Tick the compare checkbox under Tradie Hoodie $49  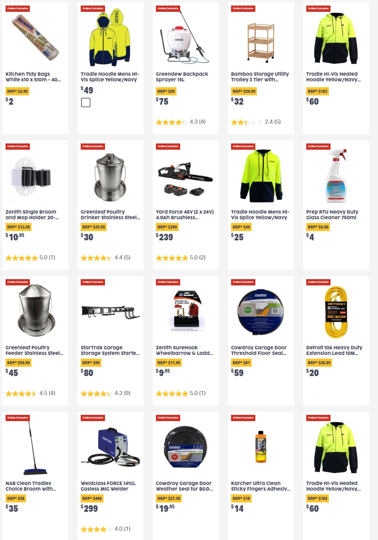(86, 102)
